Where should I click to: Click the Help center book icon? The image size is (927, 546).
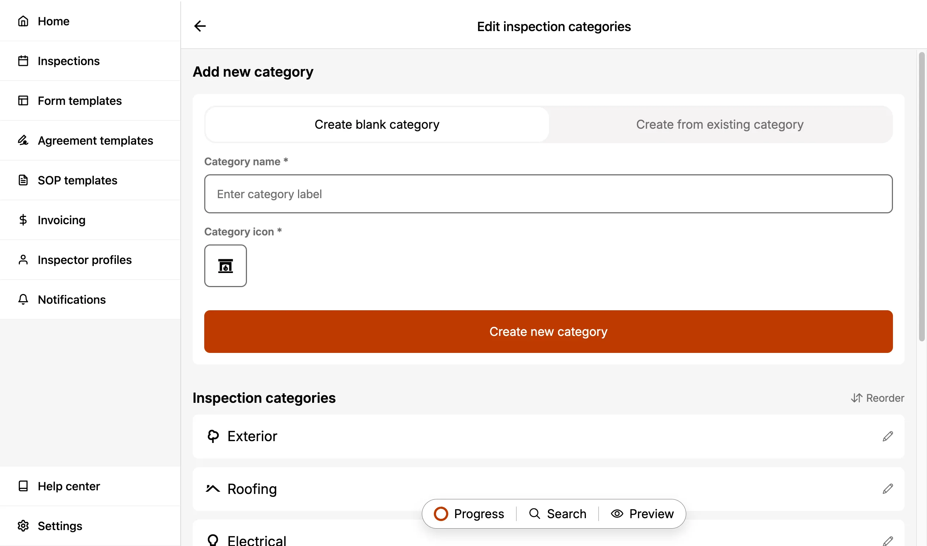pyautogui.click(x=23, y=486)
